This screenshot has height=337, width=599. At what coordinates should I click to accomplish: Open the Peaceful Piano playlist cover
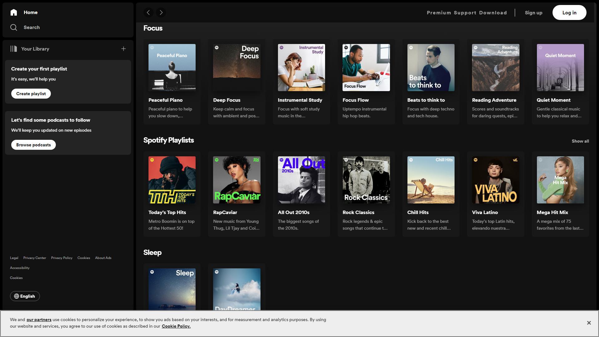(x=172, y=67)
